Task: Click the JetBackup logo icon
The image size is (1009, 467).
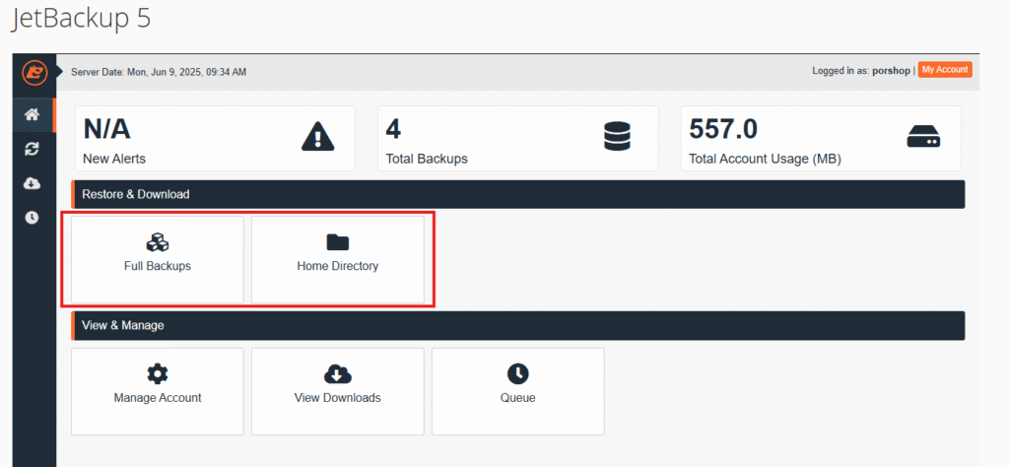Action: (x=34, y=71)
